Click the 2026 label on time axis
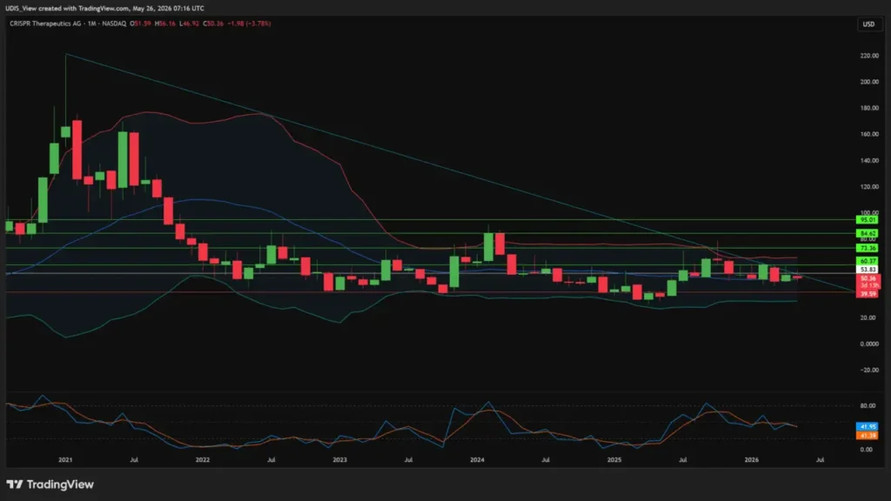Image resolution: width=891 pixels, height=501 pixels. tap(752, 460)
